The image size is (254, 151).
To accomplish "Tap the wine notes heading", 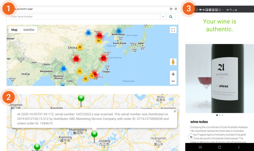I will click(x=199, y=122).
